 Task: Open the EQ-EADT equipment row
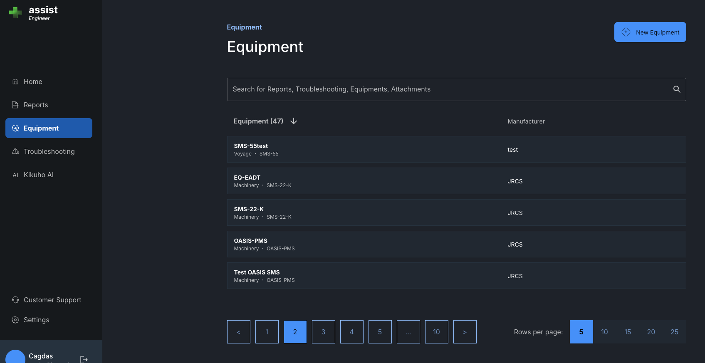pyautogui.click(x=457, y=181)
